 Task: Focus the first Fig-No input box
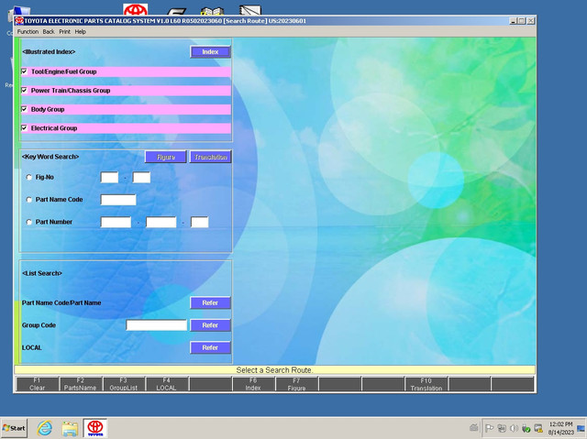point(109,177)
